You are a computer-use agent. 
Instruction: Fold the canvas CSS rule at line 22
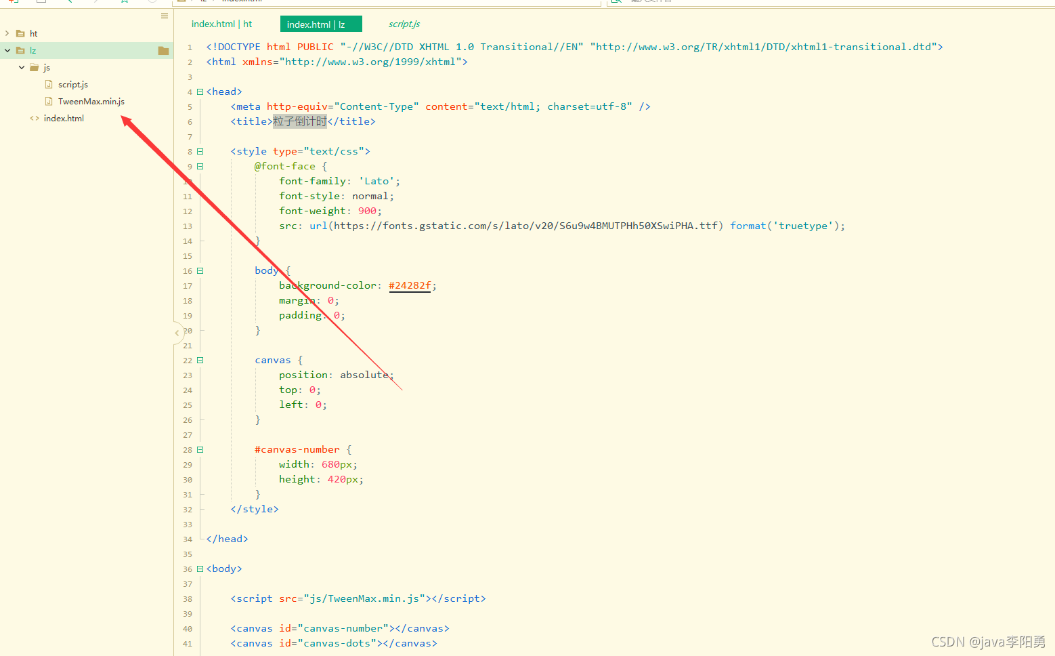(x=200, y=360)
